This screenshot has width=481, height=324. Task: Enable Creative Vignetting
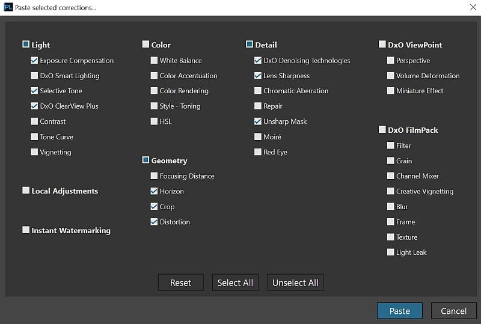click(x=390, y=191)
